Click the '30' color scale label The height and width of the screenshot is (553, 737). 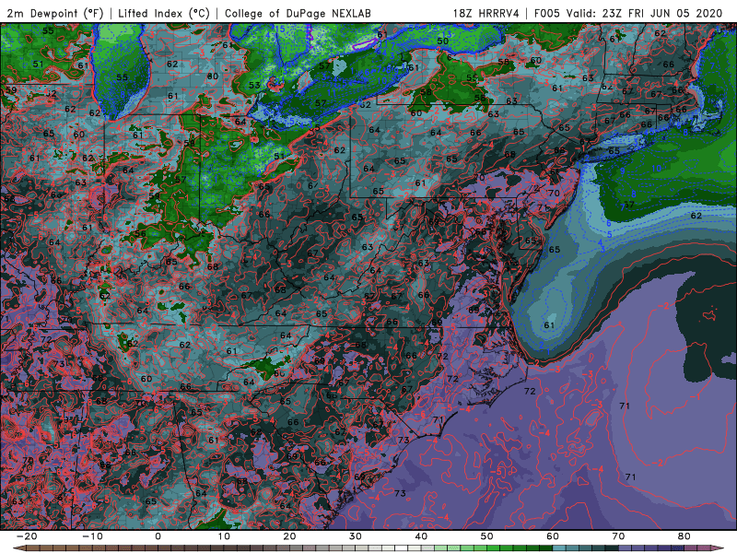[356, 536]
